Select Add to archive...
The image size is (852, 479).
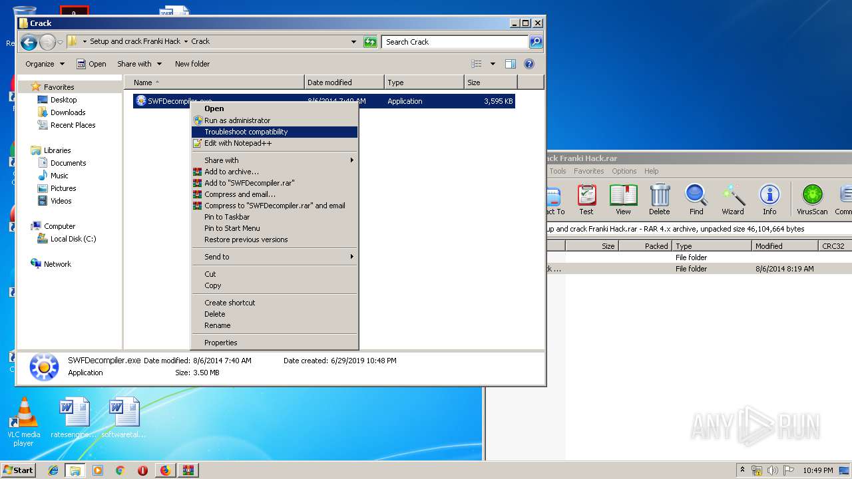click(274, 172)
